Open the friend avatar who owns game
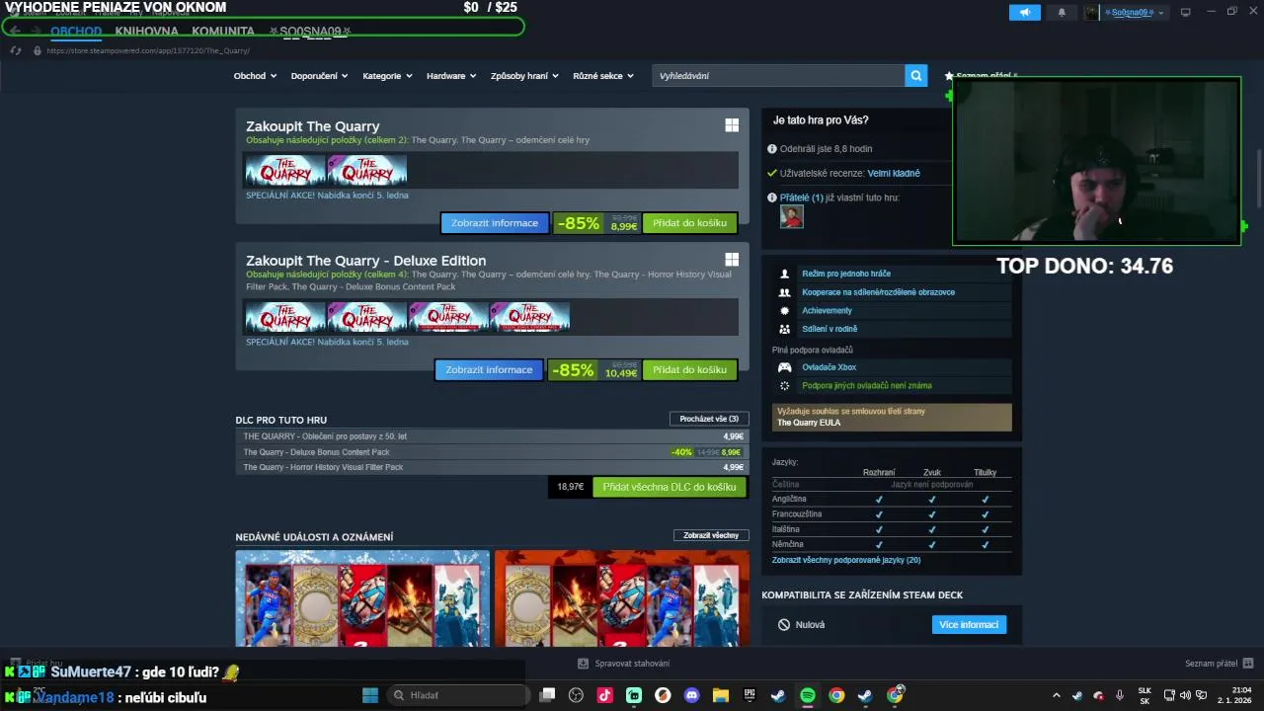The image size is (1264, 711). (x=791, y=216)
